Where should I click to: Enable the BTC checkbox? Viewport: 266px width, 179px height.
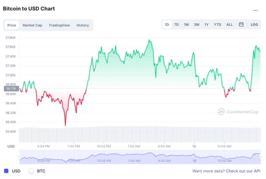31,171
